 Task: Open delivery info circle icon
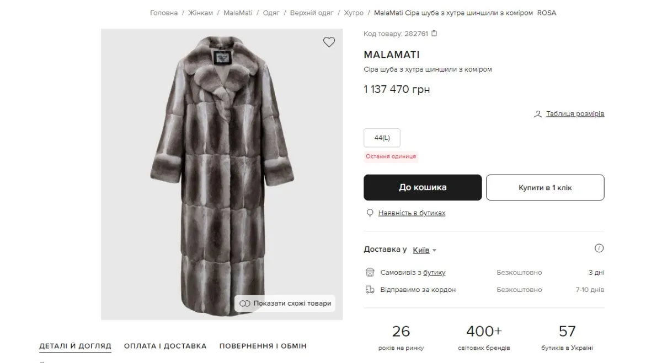click(599, 248)
